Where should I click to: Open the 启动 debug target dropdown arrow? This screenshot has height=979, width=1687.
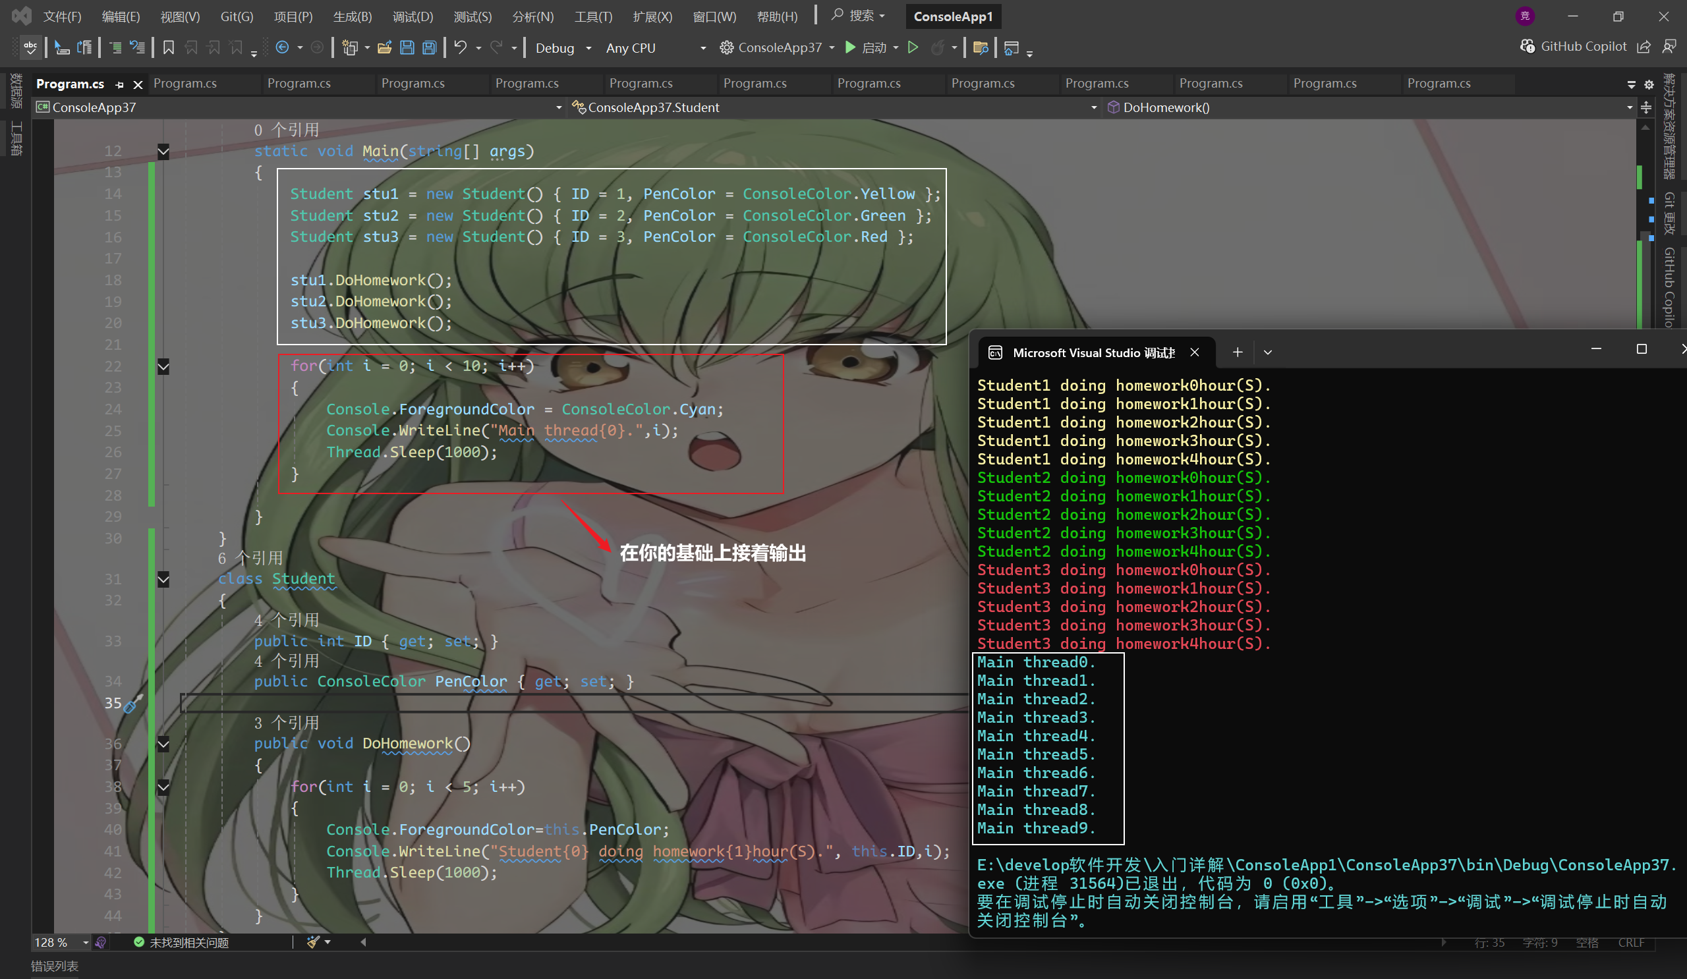coord(896,48)
